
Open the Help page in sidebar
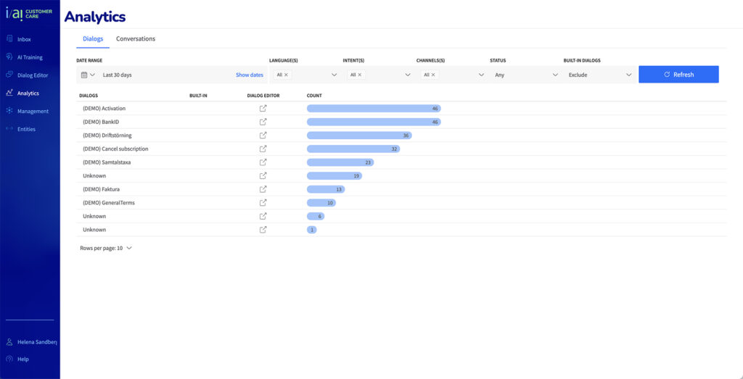pyautogui.click(x=23, y=359)
